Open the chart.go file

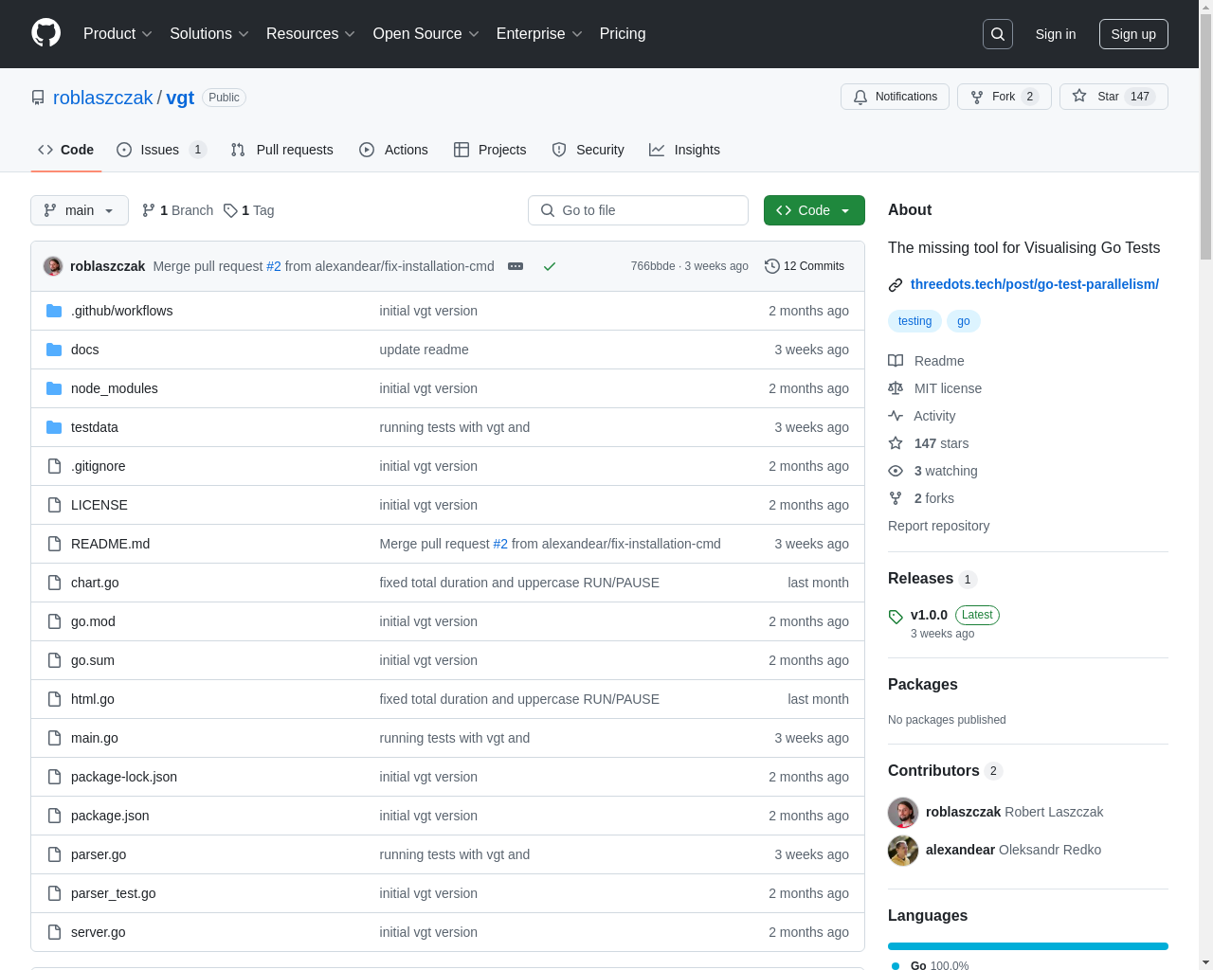[95, 583]
